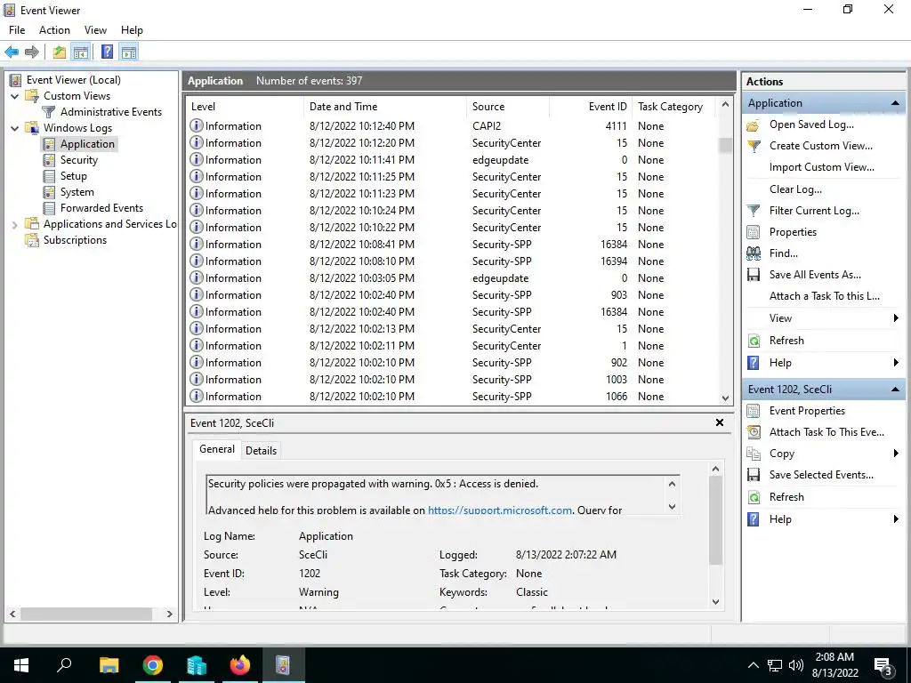Toggle the console tree toolbar icon
The image size is (911, 683).
click(x=81, y=52)
